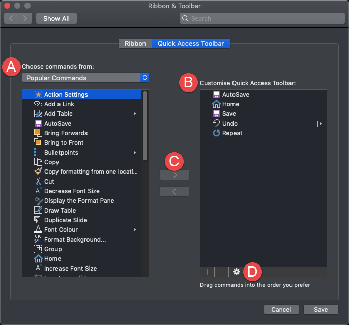Click the Cut scissors icon
The width and height of the screenshot is (349, 325).
(38, 181)
